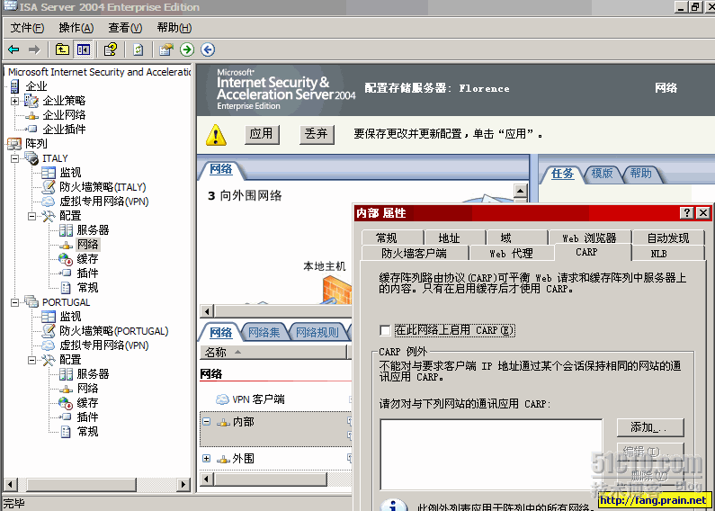This screenshot has width=715, height=511.
Task: Click the yellow warning triangle icon
Action: pyautogui.click(x=216, y=135)
